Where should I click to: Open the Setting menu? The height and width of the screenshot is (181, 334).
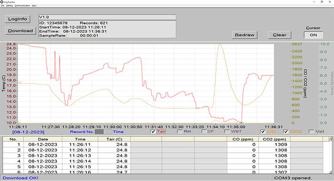coord(10,6)
